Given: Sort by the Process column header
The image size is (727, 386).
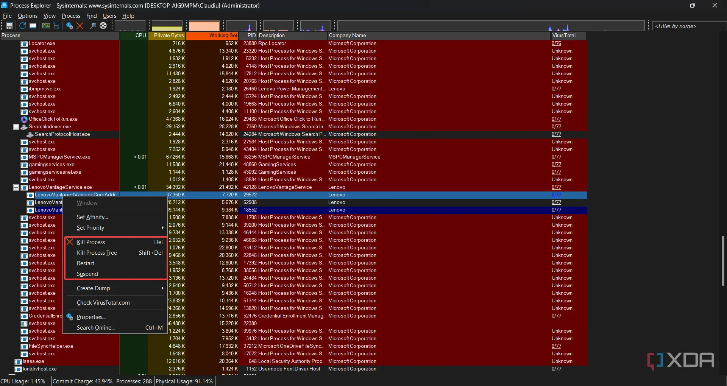Looking at the screenshot, I should pyautogui.click(x=59, y=36).
